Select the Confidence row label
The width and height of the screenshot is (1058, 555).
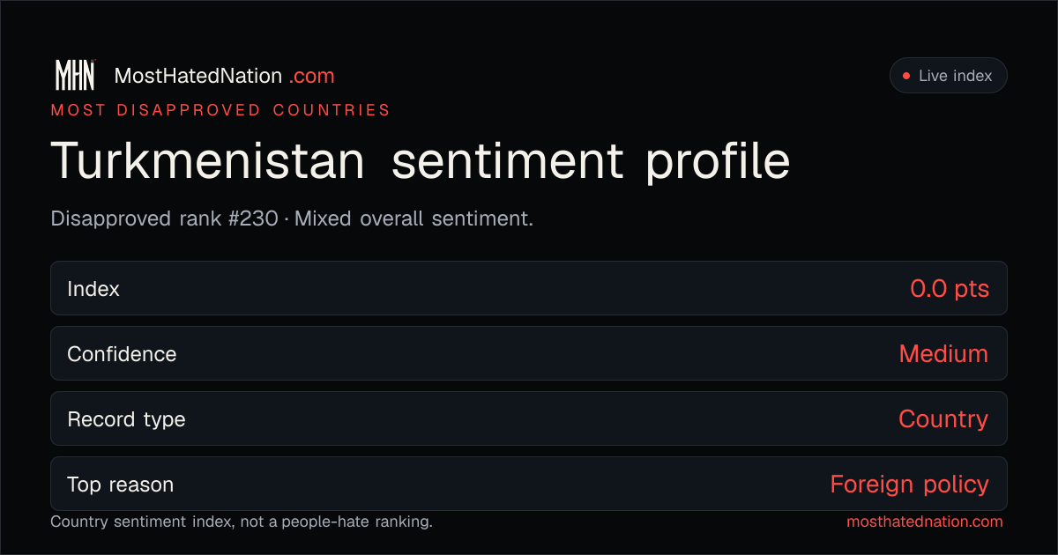coord(122,354)
